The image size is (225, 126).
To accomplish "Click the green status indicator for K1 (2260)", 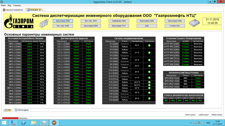I will tap(149, 45).
